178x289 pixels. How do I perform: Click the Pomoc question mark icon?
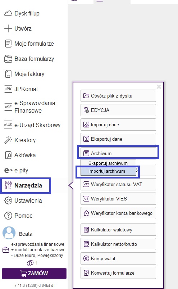[x=8, y=216]
